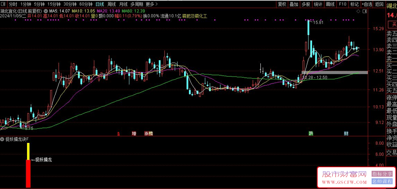Screen dimensions: 397x189
Task: Click the magenta MA20: 13.49 label
Action: [108, 11]
